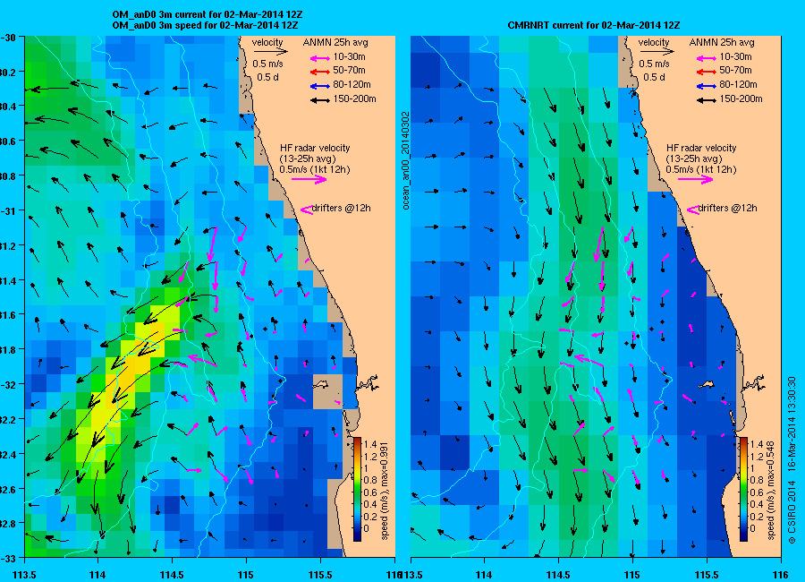Click '0.5m/s (1kt 12h)' in the left panel
Viewport: 805px width, 582px height.
point(315,169)
